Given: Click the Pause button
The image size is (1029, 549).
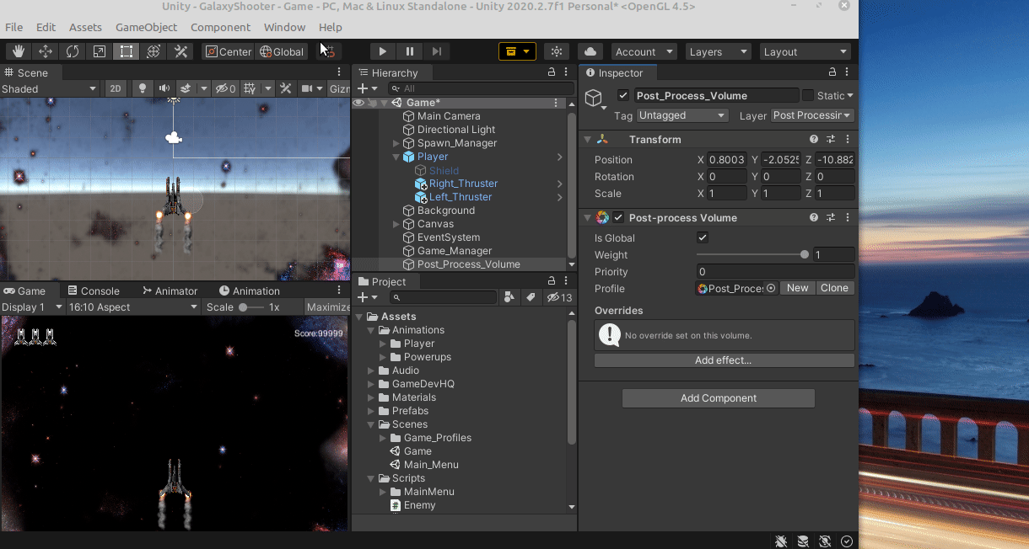Looking at the screenshot, I should tap(410, 51).
